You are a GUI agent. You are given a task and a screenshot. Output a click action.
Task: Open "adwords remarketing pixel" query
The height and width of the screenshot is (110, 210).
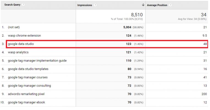pos(26,94)
